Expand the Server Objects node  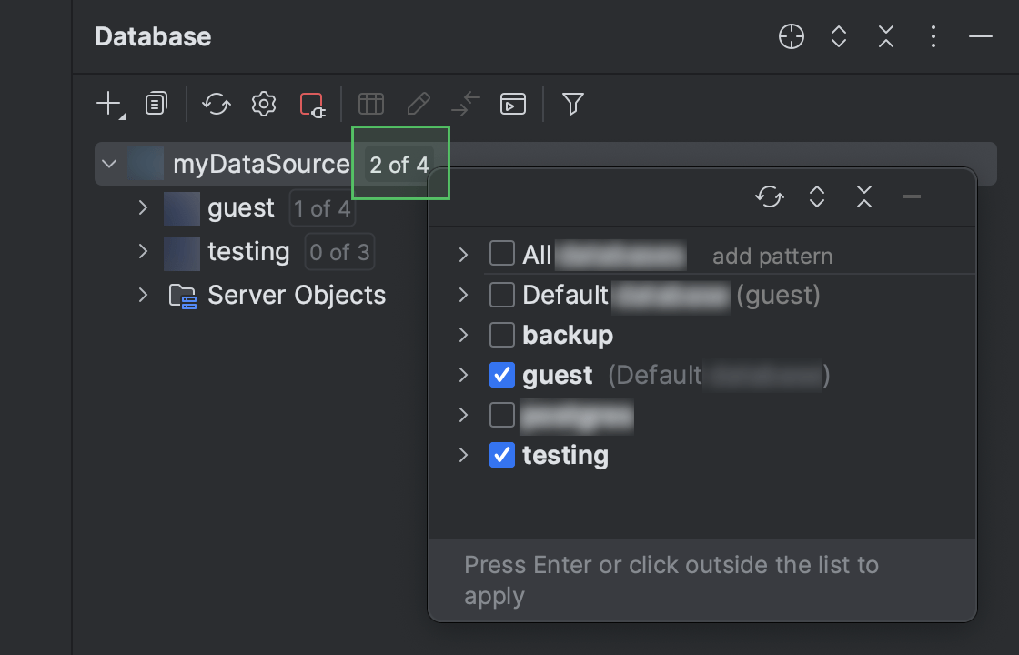point(143,295)
